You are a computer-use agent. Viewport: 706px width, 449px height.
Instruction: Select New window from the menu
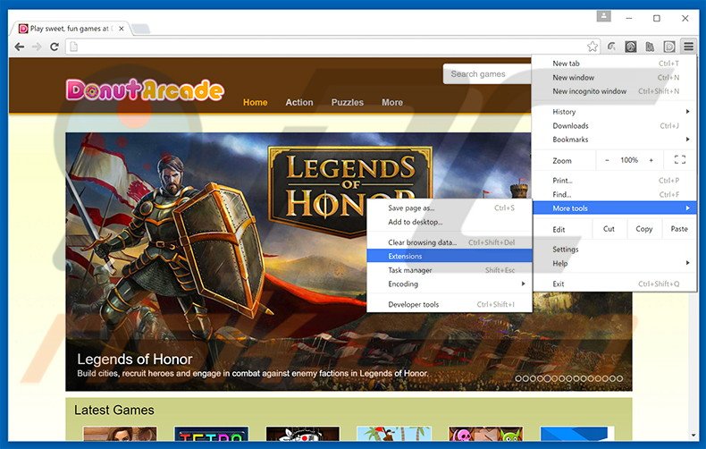tap(615, 78)
